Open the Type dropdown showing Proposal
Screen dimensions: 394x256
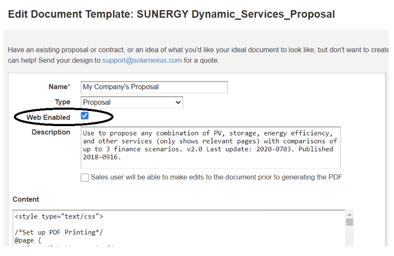pos(132,102)
